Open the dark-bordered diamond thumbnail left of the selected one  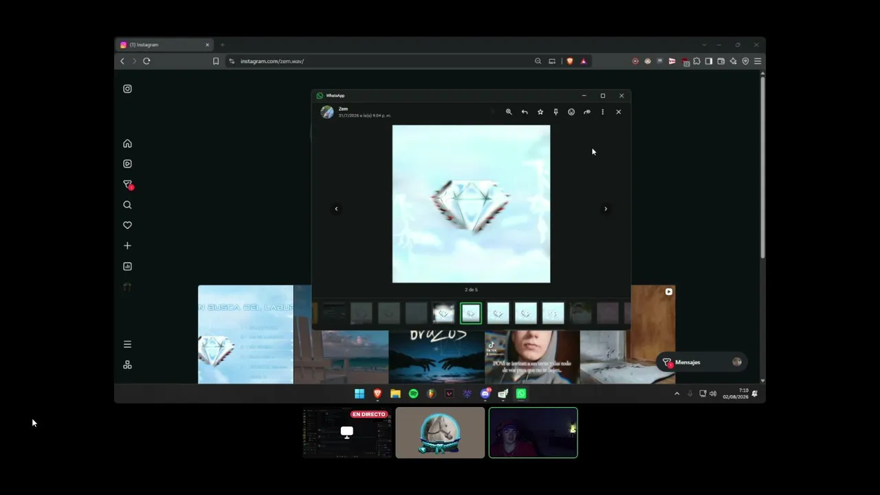443,313
